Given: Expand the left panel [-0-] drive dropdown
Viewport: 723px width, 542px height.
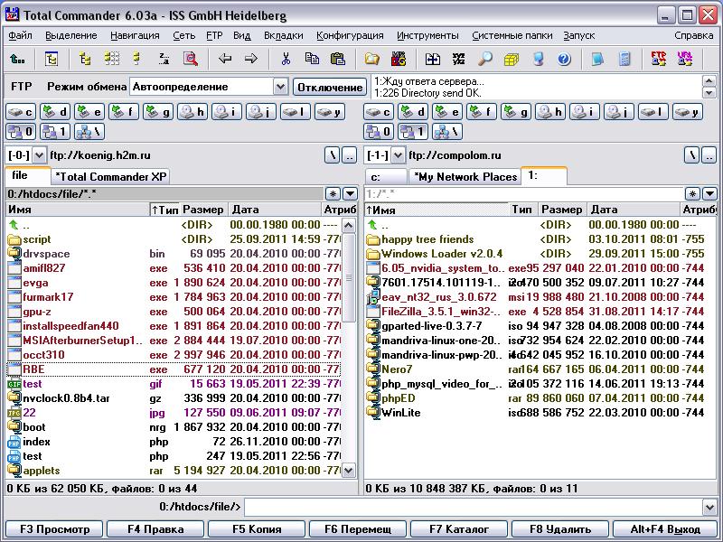Looking at the screenshot, I should click(39, 154).
